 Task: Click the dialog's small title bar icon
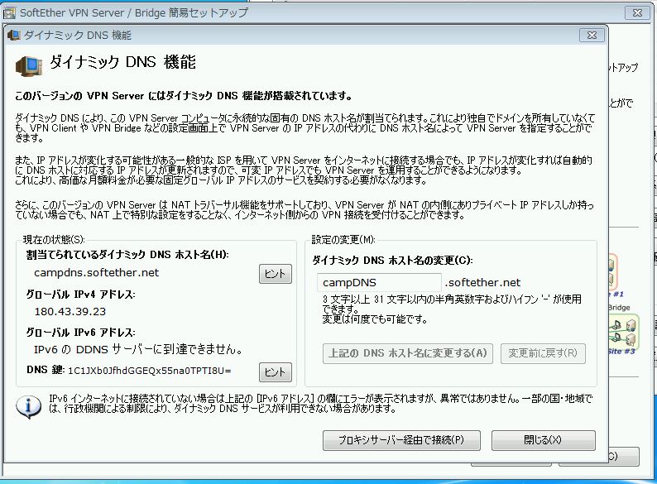(16, 36)
